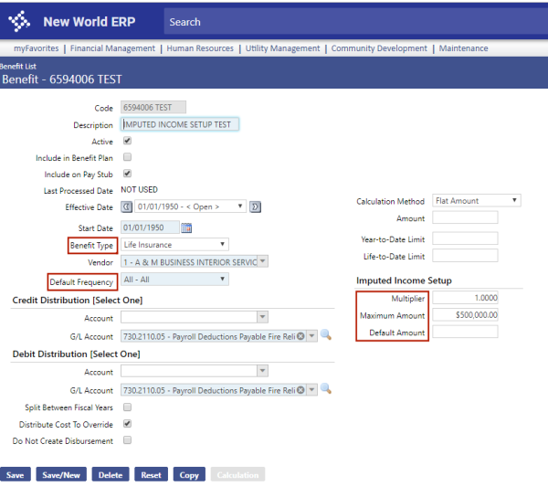Clear the Debit Distribution G/L Account value

[300, 390]
